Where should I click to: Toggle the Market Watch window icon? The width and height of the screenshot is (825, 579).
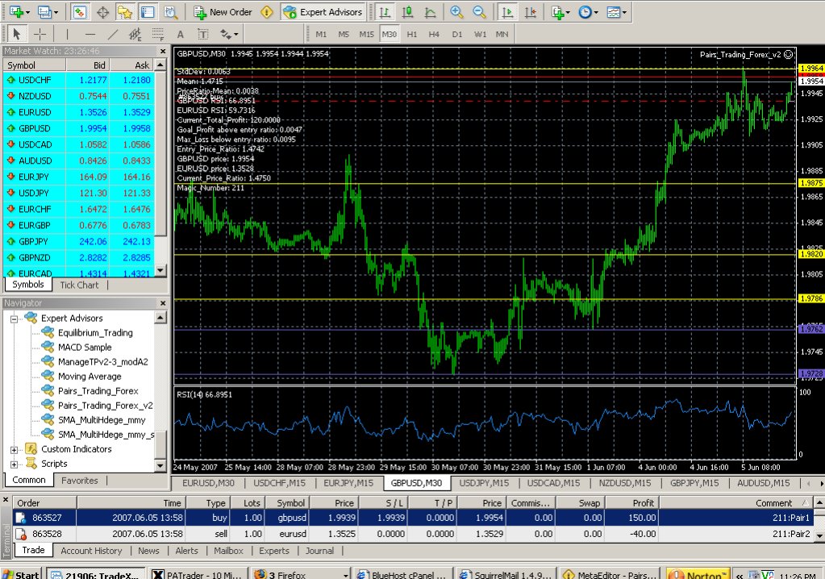(x=80, y=11)
